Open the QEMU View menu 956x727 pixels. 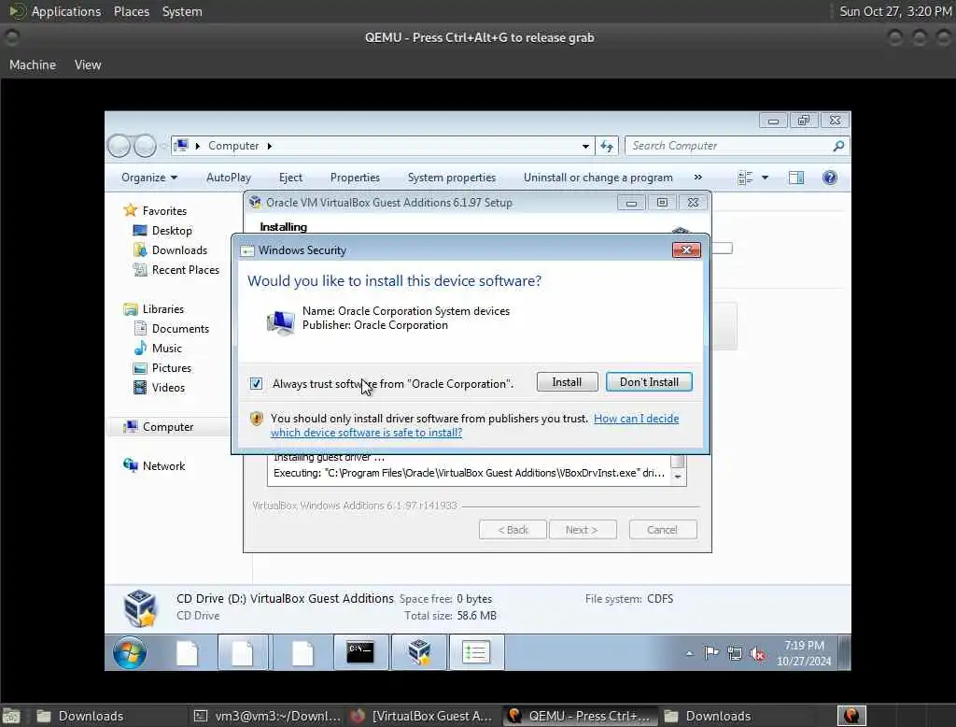click(x=88, y=64)
